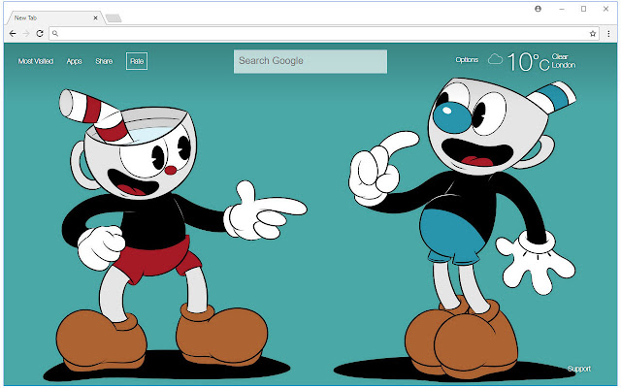Open the Support link
Viewport: 621px width, 388px height.
click(579, 369)
